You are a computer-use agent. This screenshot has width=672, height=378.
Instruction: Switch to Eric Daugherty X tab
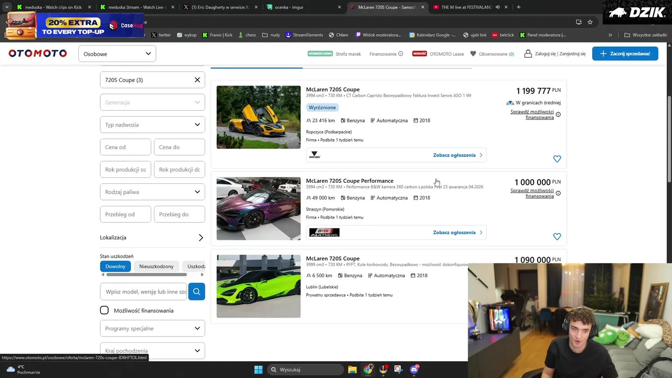point(221,7)
